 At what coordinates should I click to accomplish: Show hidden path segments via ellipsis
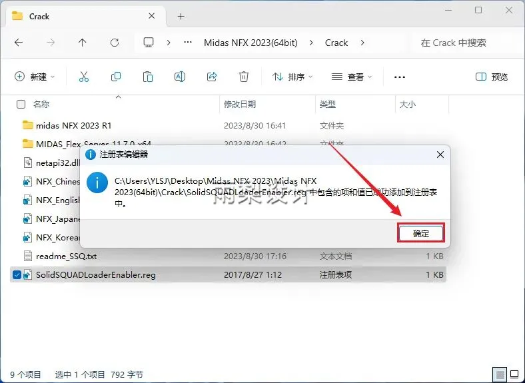[x=188, y=43]
